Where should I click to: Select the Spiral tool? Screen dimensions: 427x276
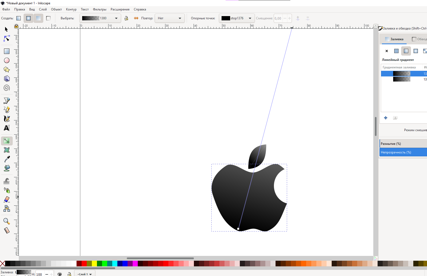(6, 88)
